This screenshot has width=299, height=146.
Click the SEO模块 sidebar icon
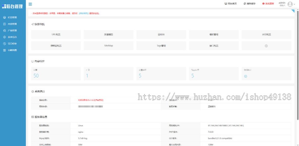(x=5, y=44)
